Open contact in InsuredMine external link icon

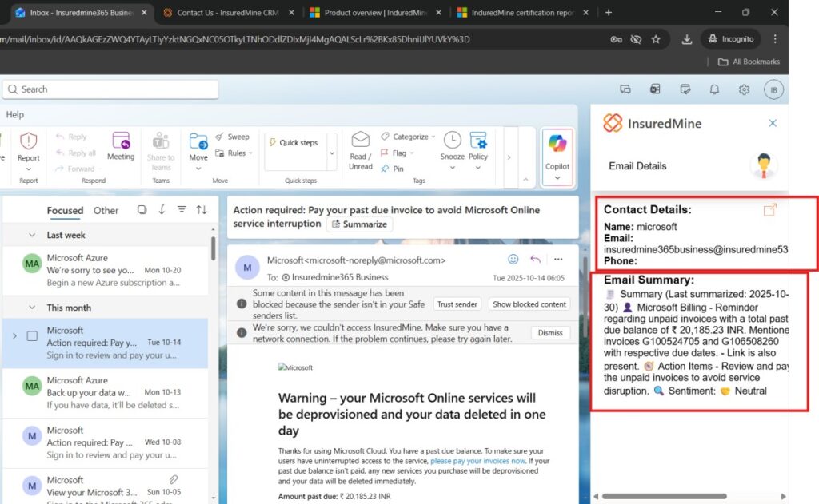click(x=769, y=210)
